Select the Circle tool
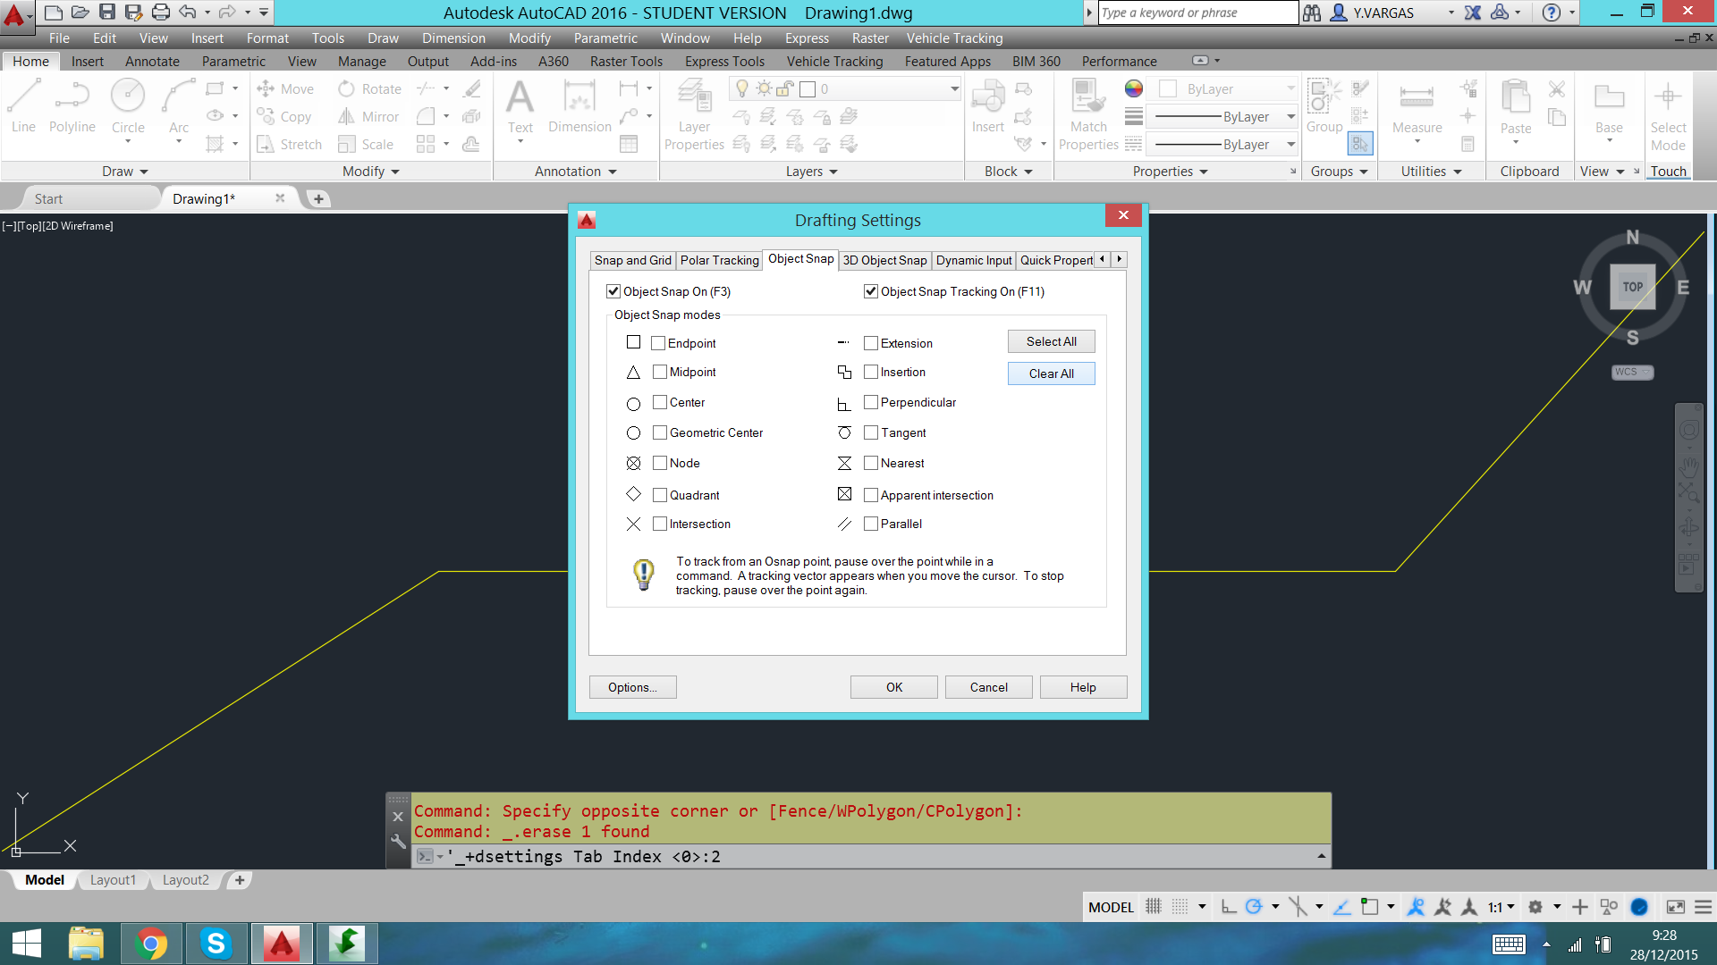Viewport: 1717px width, 965px height. [128, 107]
